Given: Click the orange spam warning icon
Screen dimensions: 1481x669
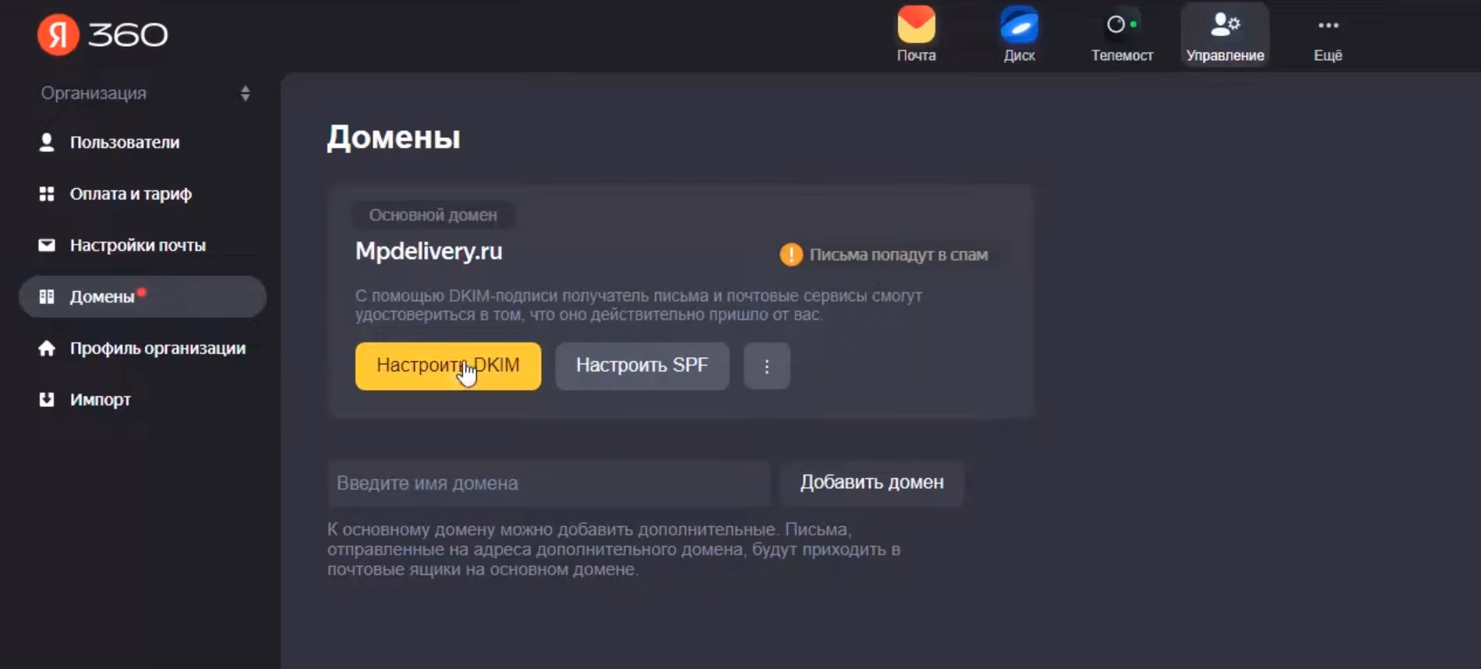Looking at the screenshot, I should 791,255.
